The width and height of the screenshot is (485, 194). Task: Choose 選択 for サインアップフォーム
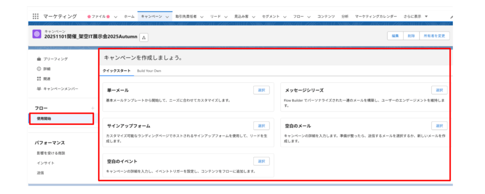point(261,126)
